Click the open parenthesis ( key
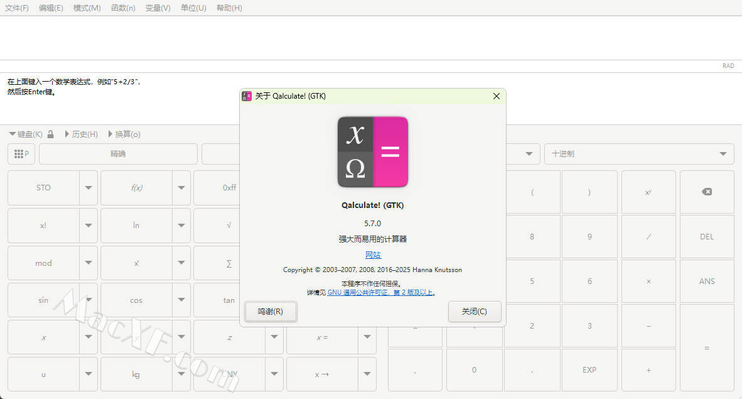The image size is (742, 399). 532,192
